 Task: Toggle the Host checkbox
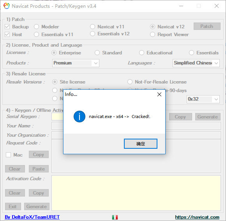click(7, 35)
